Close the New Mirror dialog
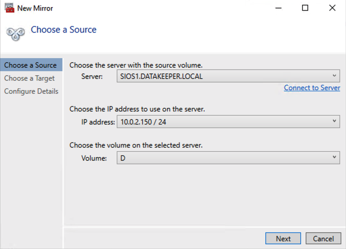346x249 pixels. [332, 8]
